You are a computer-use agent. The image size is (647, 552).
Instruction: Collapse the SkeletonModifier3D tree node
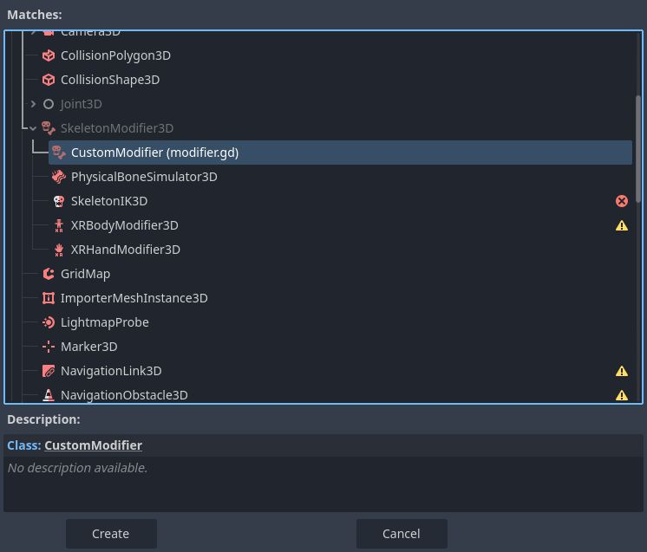click(33, 128)
